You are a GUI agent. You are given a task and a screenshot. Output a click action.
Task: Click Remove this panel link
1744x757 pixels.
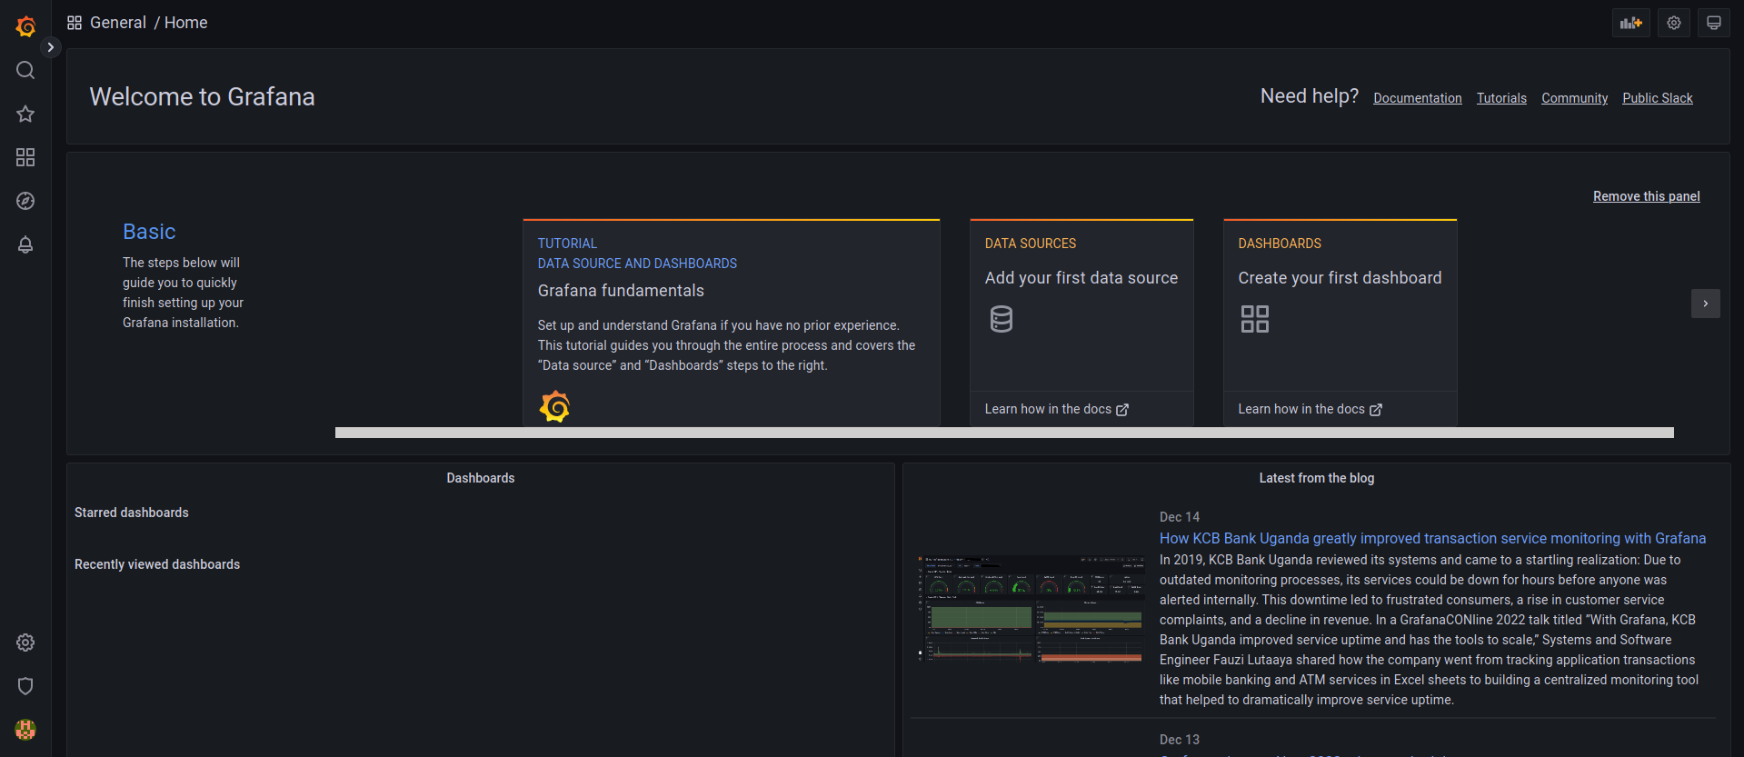1646,196
